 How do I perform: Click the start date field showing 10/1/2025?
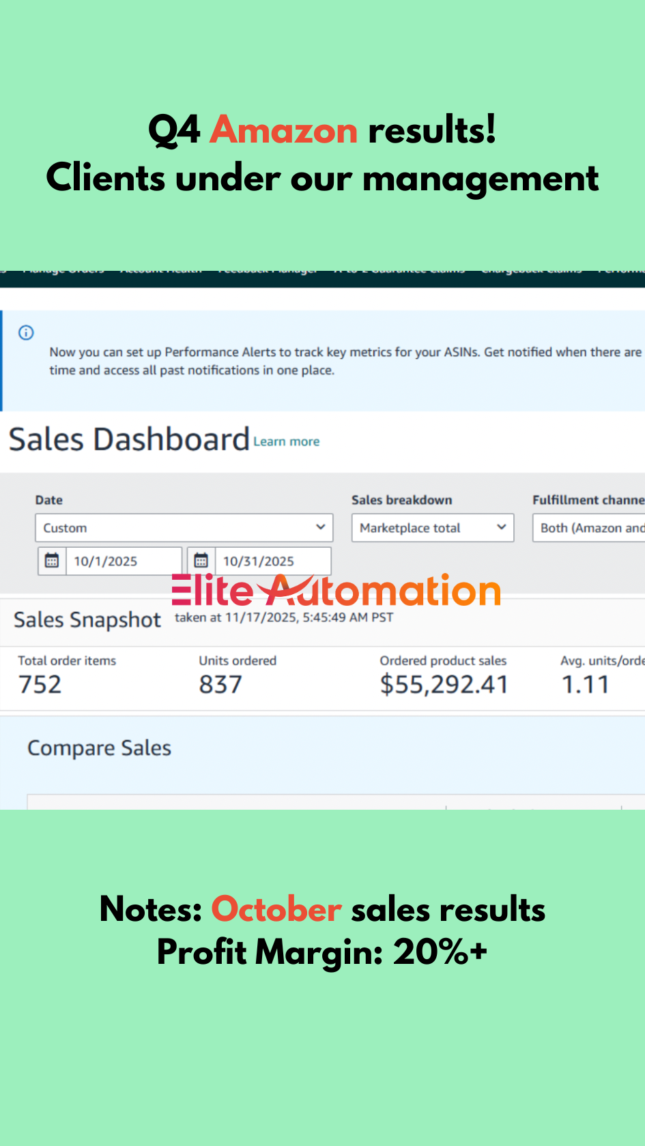click(123, 561)
